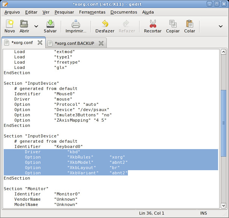Click the scroll up arrow

[x=224, y=52]
